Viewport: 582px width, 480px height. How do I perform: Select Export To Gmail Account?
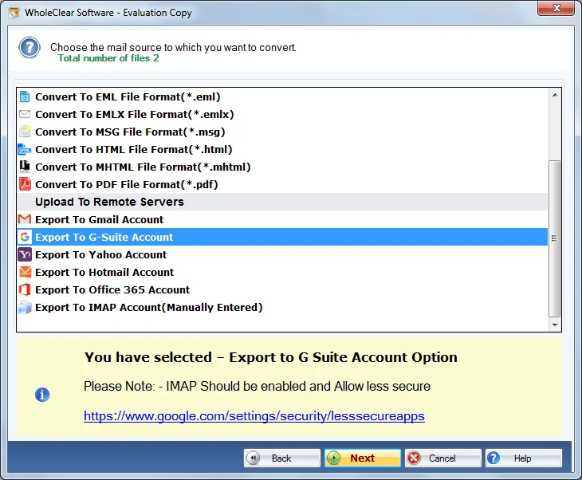coord(282,219)
